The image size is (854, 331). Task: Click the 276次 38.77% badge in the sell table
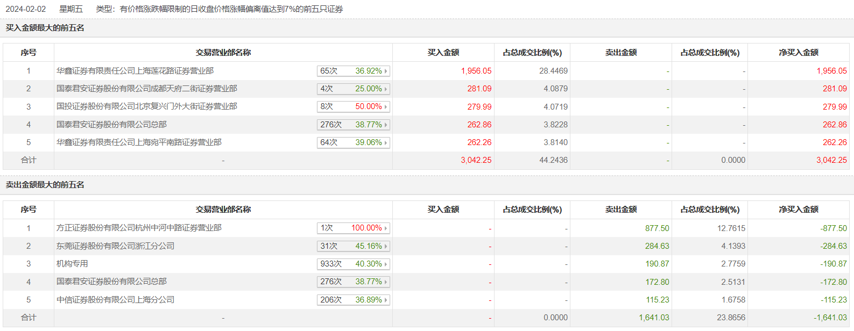coord(353,282)
